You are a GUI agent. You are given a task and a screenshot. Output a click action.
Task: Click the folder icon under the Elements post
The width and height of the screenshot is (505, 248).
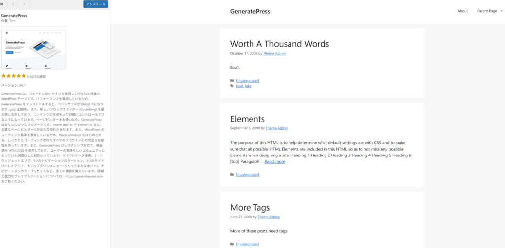232,174
